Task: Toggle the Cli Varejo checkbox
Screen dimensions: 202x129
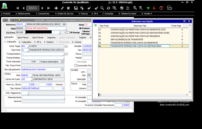Action: [x=68, y=32]
